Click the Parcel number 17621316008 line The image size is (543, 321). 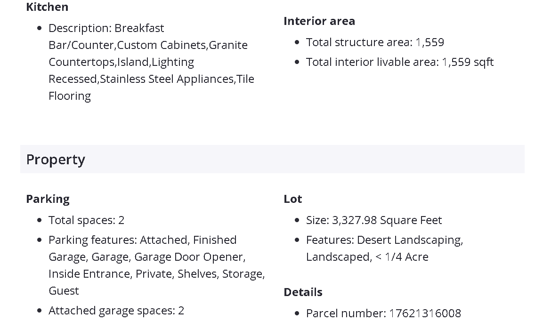point(383,313)
